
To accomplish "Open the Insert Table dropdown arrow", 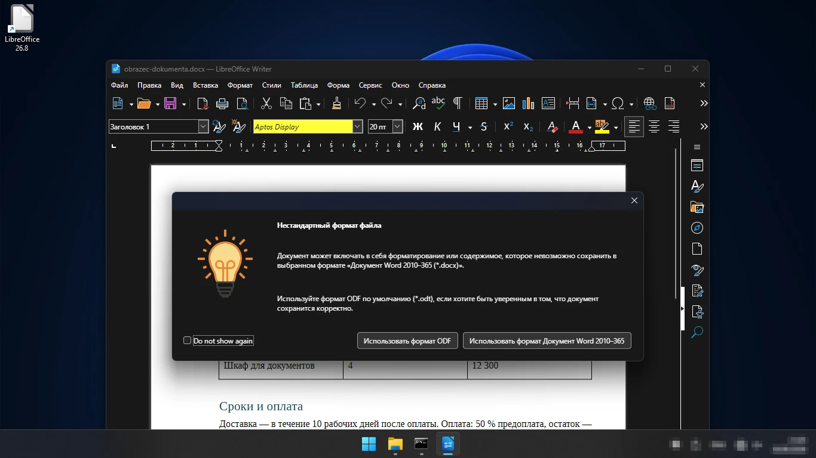I will pos(495,104).
